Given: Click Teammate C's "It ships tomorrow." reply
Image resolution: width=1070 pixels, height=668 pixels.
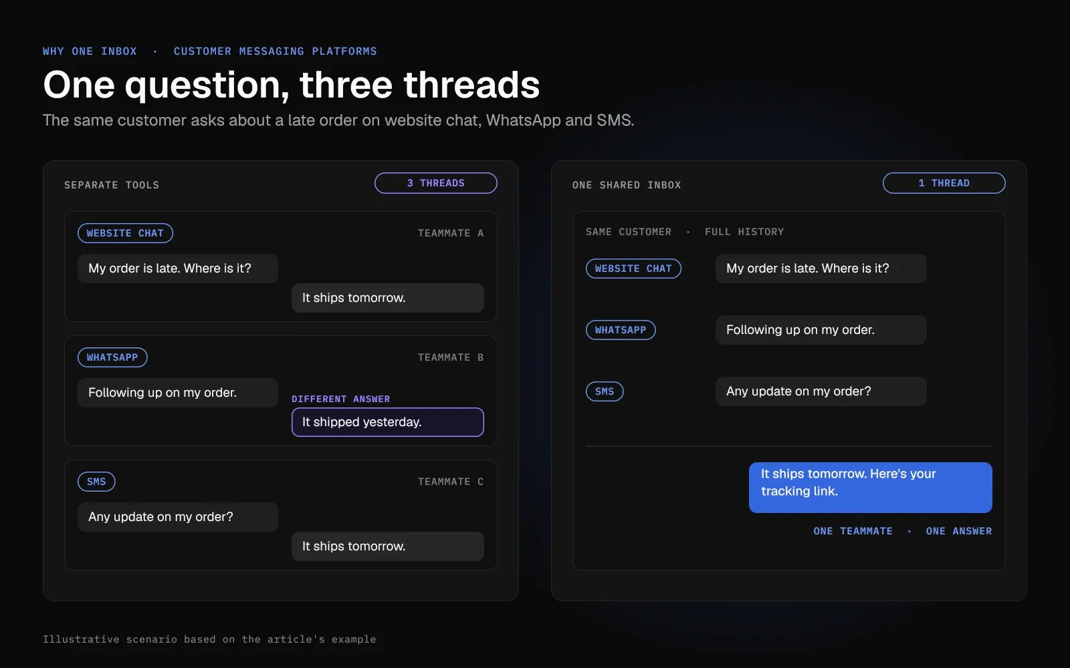Looking at the screenshot, I should coord(388,546).
